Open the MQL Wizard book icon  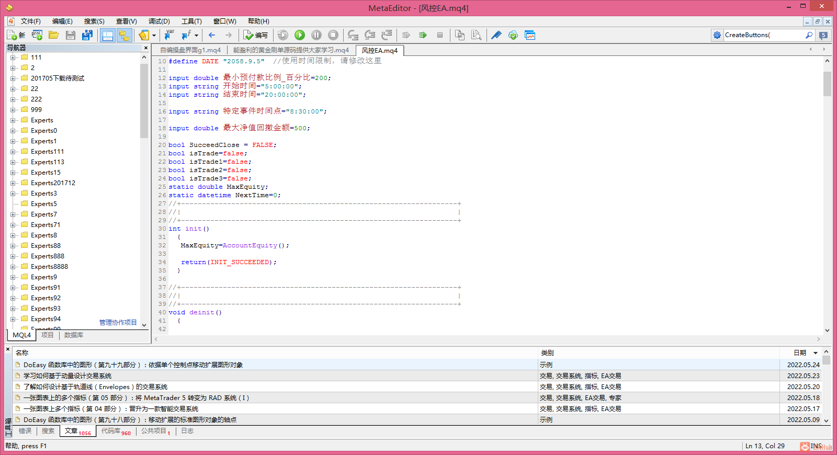click(x=144, y=35)
